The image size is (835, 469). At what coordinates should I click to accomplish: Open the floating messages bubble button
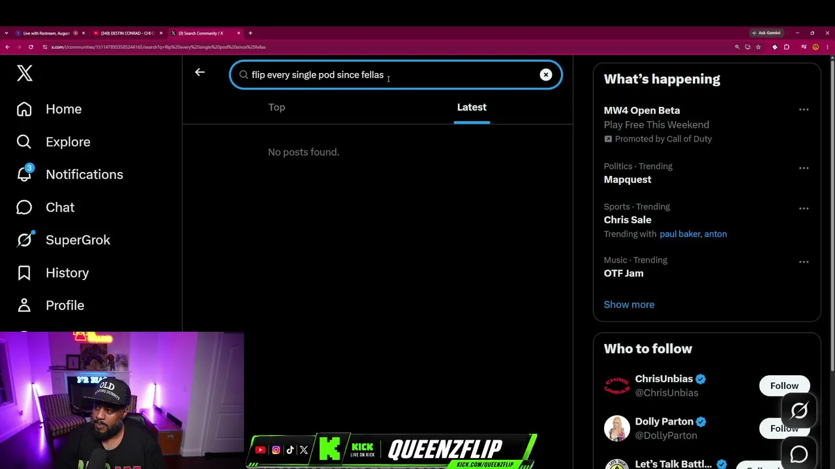click(799, 453)
